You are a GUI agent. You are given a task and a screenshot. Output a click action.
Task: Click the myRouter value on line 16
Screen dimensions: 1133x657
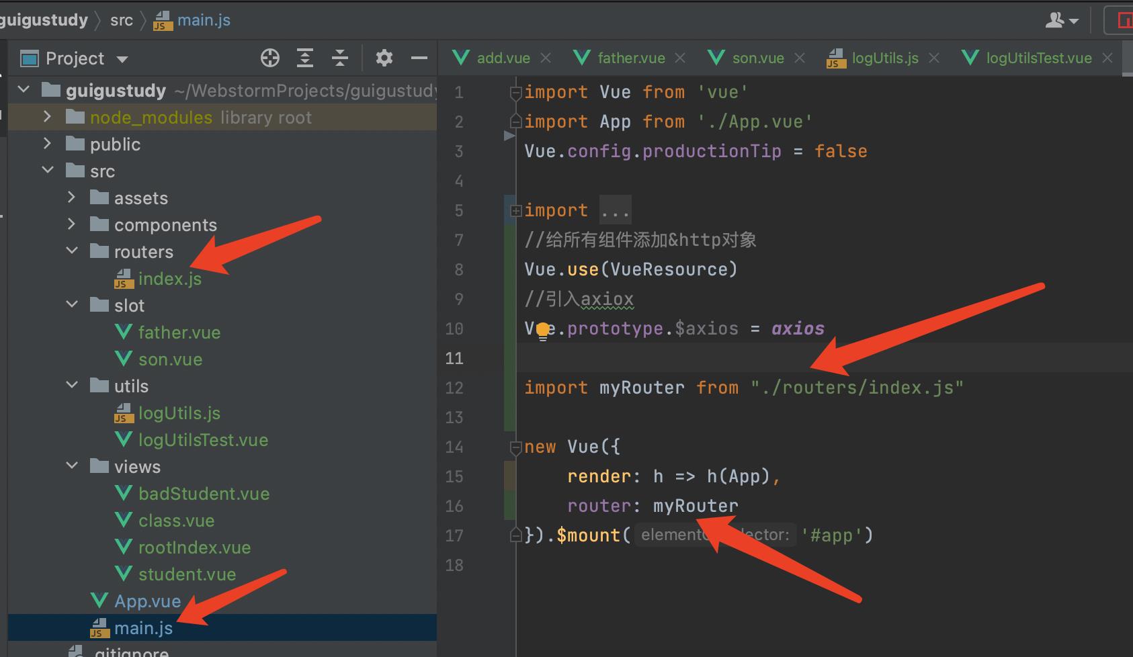pos(696,506)
